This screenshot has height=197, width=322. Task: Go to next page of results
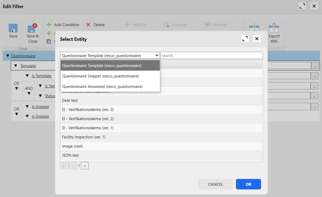coord(85,166)
